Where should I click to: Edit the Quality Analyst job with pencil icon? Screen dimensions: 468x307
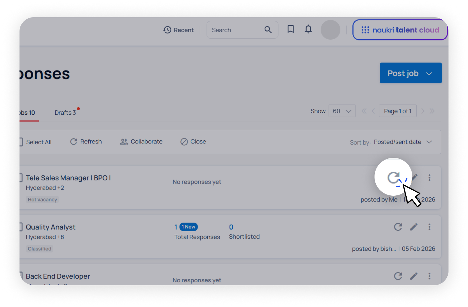click(x=414, y=227)
